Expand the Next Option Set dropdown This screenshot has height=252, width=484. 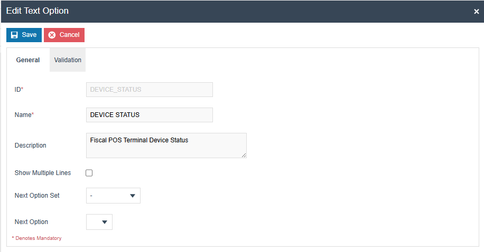pos(113,196)
